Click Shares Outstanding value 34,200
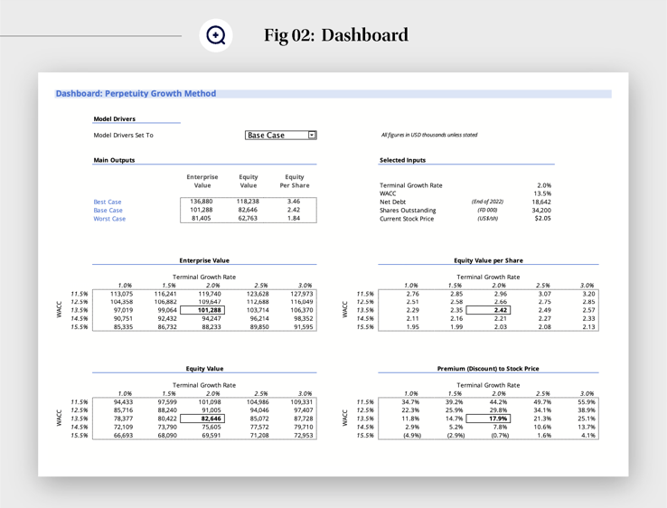Viewport: 667px width, 508px height. (540, 211)
